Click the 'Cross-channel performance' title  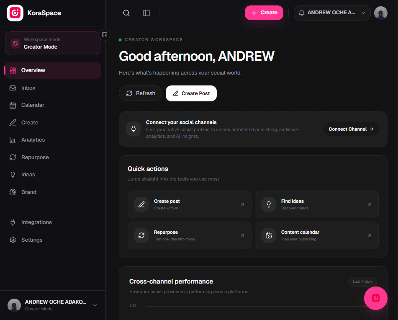[x=171, y=281]
